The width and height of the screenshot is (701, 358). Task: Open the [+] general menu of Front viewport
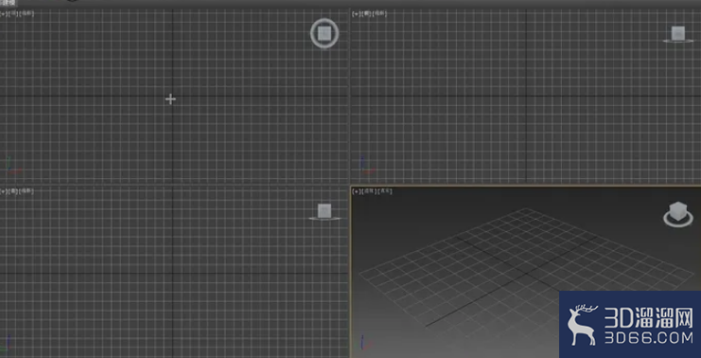point(356,14)
